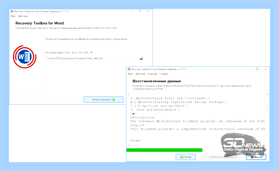Click the Старт восстановления button
Image resolution: width=279 pixels, height=171 pixels.
220,157
